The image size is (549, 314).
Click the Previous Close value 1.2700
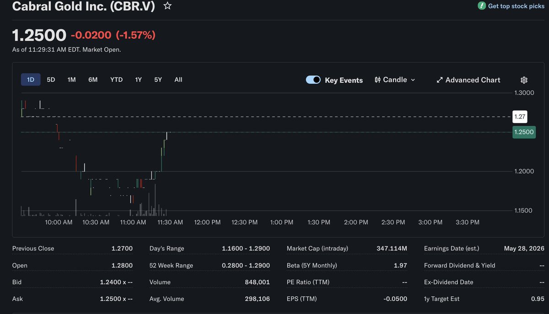point(122,249)
